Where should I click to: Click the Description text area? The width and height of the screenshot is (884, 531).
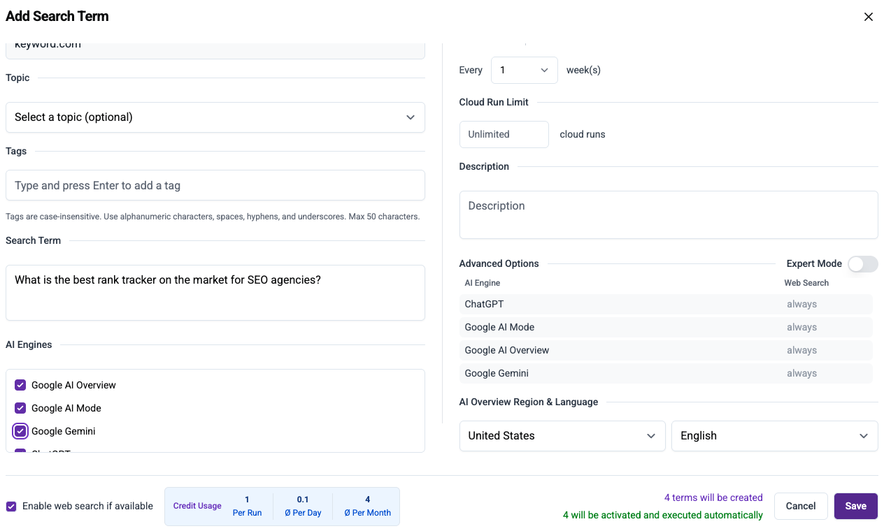tap(669, 215)
